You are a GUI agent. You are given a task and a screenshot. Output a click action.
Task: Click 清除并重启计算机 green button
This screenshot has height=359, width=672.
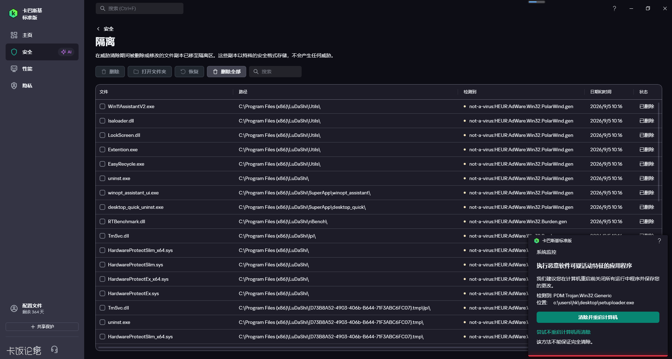coord(598,317)
